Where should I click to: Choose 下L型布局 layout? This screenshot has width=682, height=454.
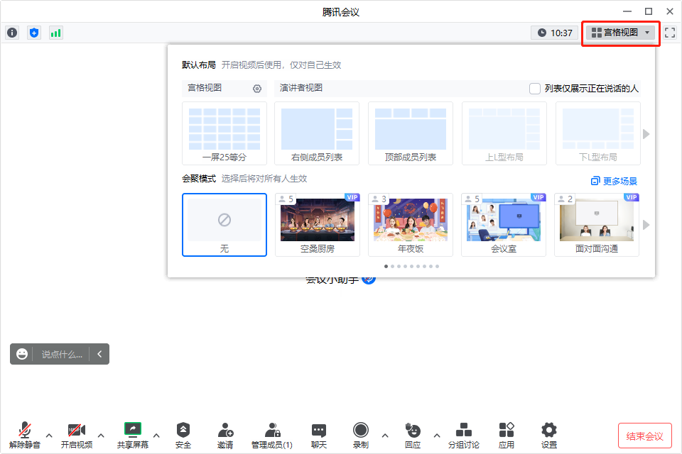click(x=598, y=133)
